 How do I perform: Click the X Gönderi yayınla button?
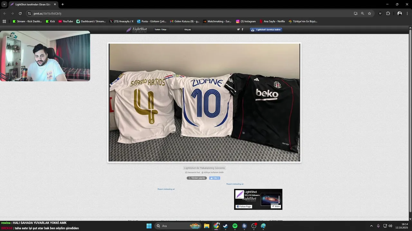(197, 178)
